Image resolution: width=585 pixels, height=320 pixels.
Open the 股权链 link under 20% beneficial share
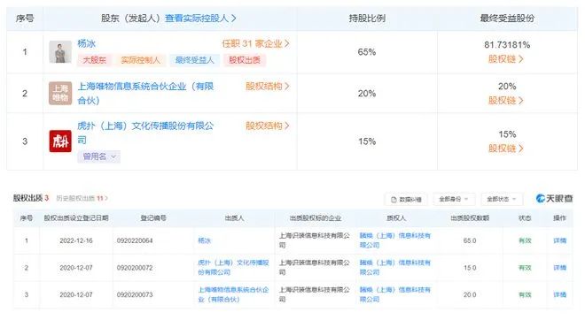506,101
